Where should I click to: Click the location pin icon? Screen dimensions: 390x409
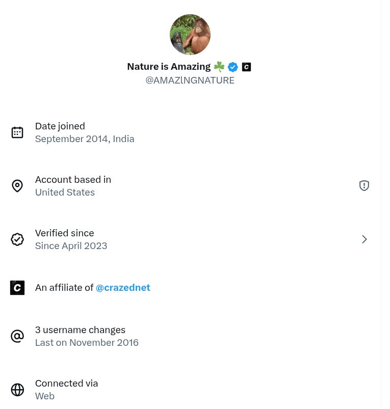click(17, 186)
